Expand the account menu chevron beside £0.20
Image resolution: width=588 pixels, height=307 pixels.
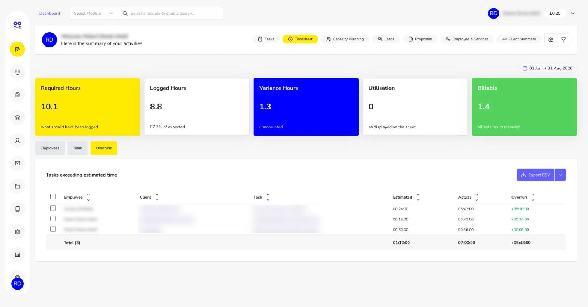pyautogui.click(x=573, y=13)
